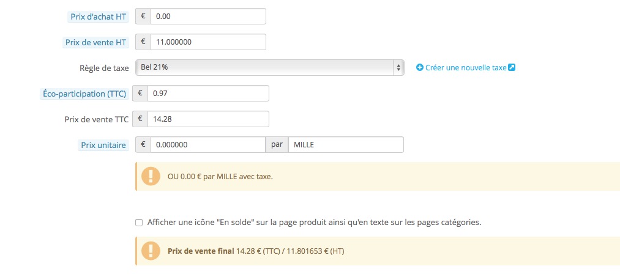This screenshot has width=620, height=277.
Task: Click the Prix de vente HT label
Action: pos(95,43)
